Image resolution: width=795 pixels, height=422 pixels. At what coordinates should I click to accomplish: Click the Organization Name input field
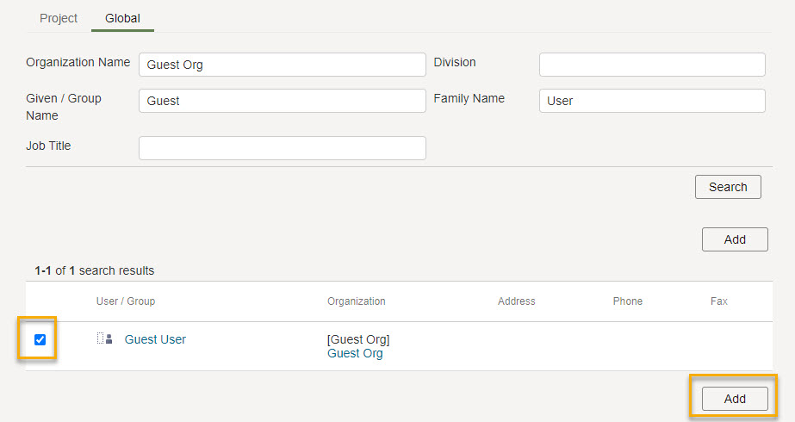pos(282,65)
